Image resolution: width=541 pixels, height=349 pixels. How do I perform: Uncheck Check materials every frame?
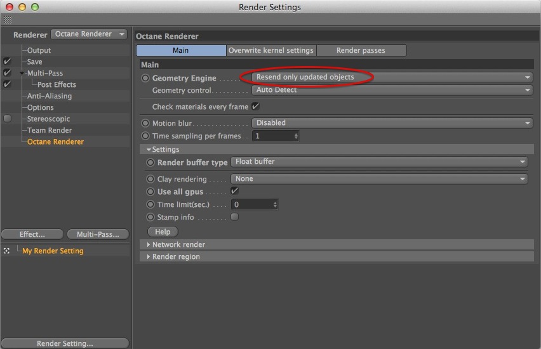click(x=255, y=106)
